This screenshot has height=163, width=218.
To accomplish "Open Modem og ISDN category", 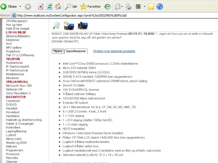I will click(x=16, y=143).
